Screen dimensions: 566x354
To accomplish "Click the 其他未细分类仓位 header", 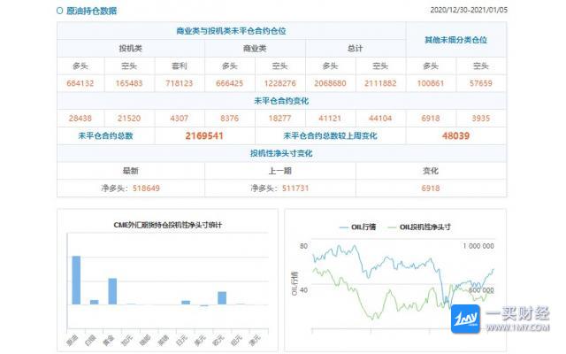I will 456,40.
